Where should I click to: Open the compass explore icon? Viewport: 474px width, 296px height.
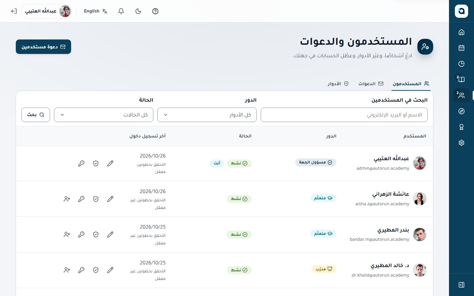(461, 111)
